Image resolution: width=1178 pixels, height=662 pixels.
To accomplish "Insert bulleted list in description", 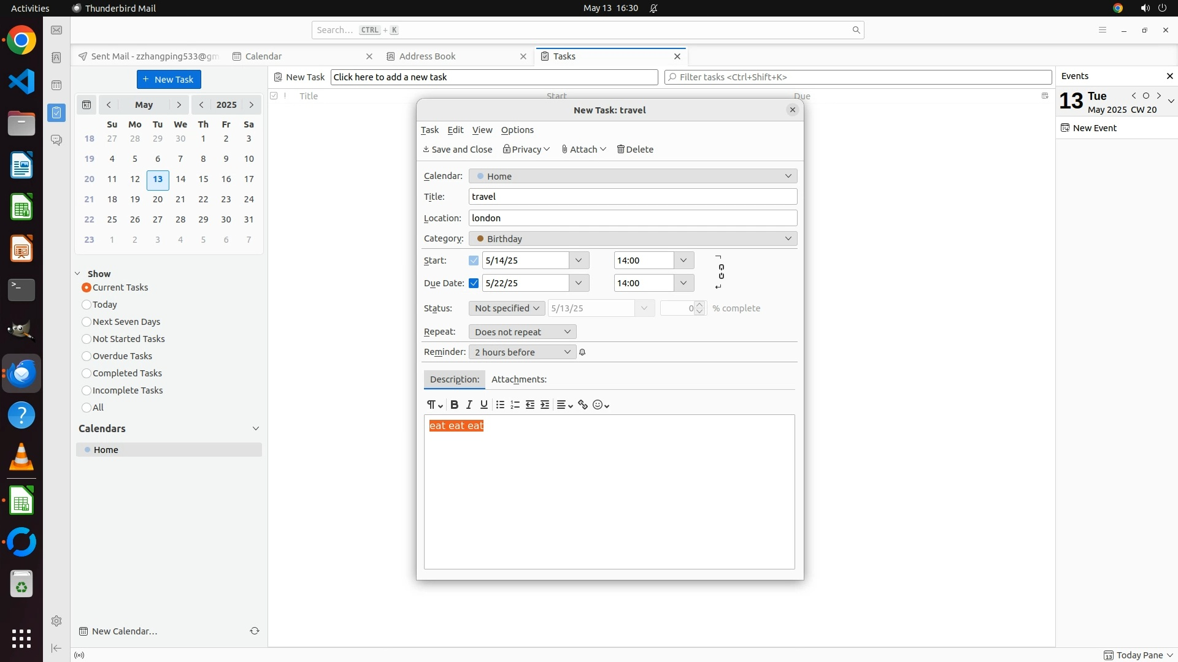I will [500, 405].
